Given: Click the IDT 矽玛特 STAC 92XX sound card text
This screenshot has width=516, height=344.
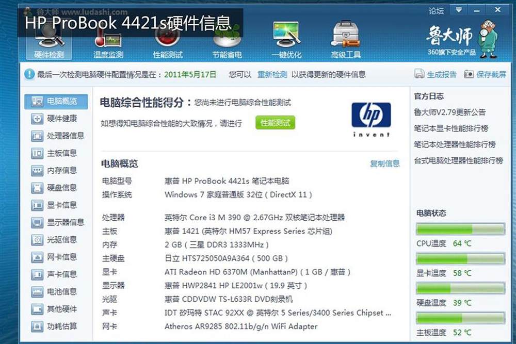Looking at the screenshot, I should point(278,313).
